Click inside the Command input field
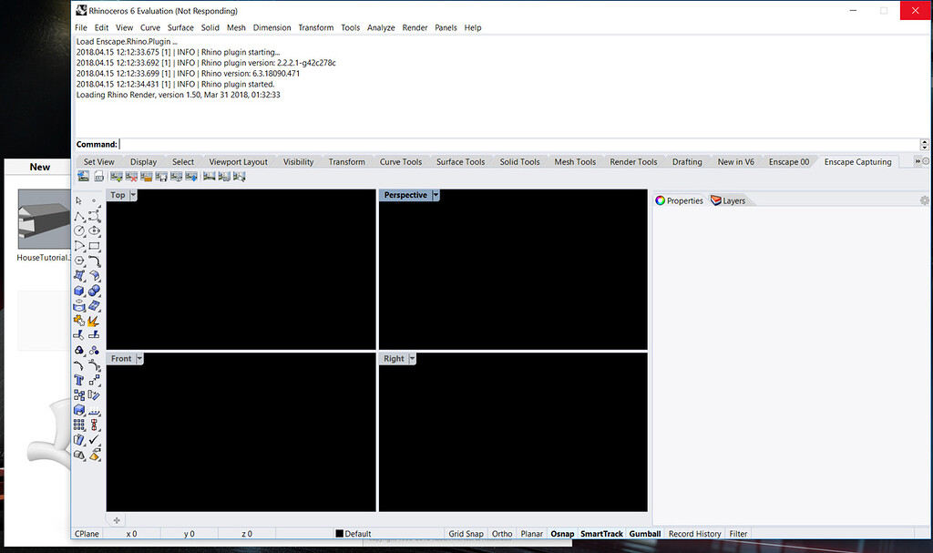 (273, 144)
